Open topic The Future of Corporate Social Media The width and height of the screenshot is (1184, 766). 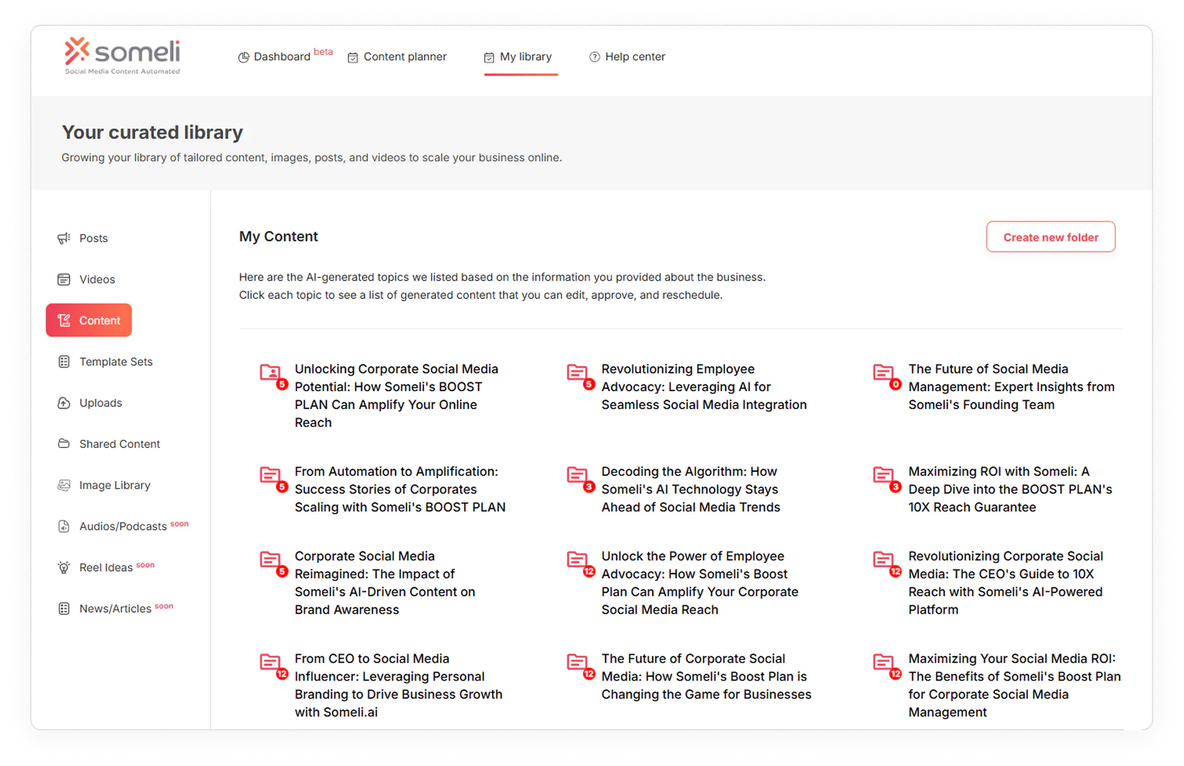706,676
